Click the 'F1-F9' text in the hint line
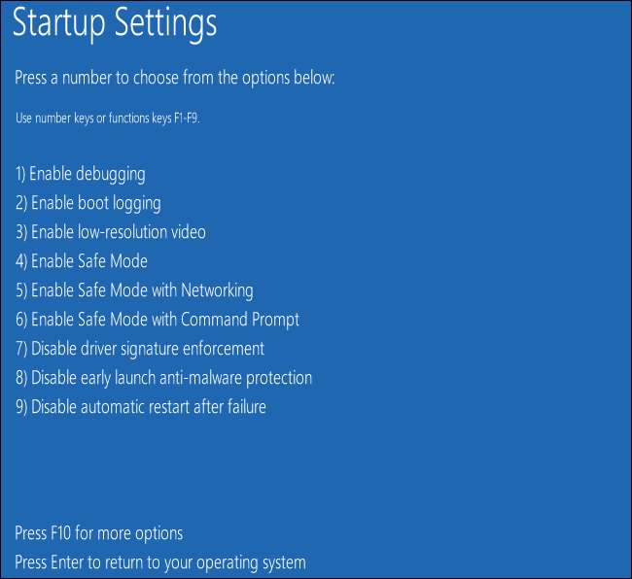Image resolution: width=632 pixels, height=579 pixels. 192,119
